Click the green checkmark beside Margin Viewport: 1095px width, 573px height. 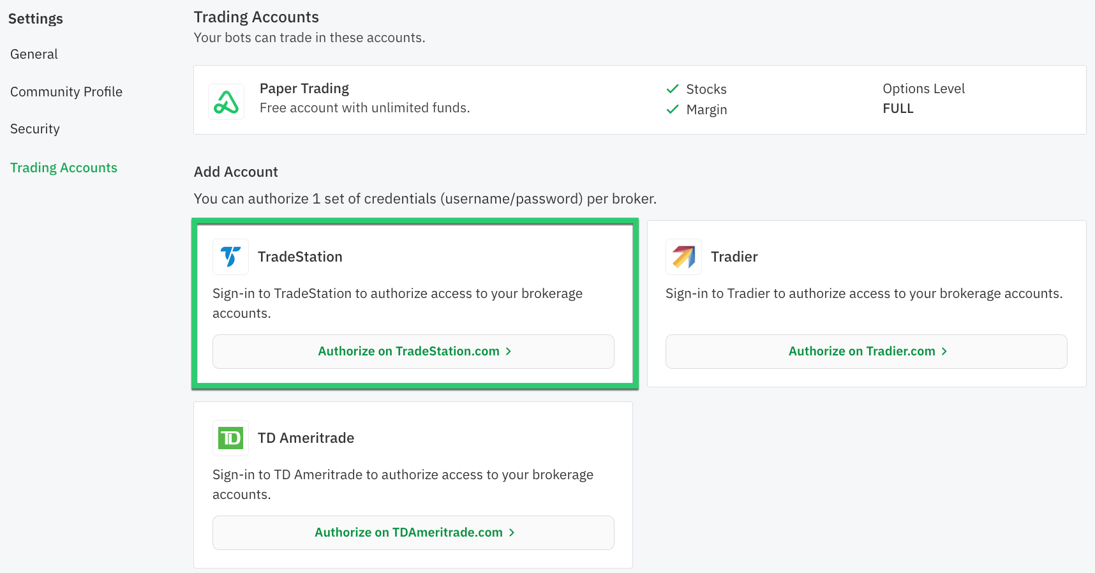tap(673, 110)
